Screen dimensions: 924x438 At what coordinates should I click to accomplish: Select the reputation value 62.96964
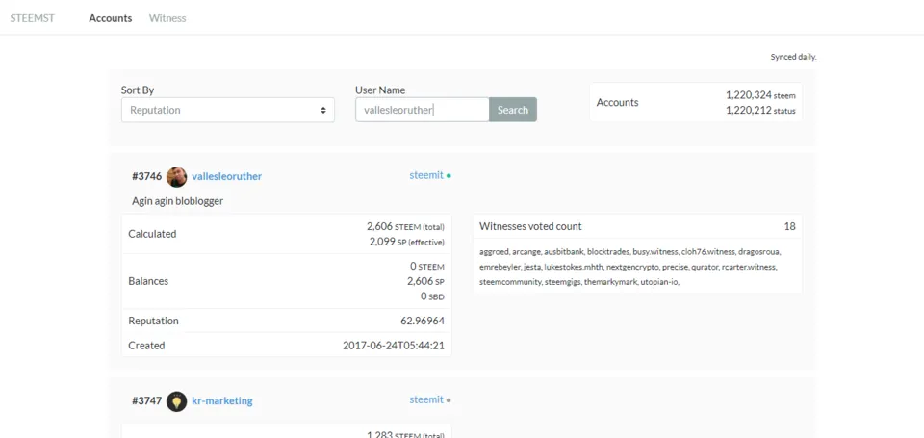422,322
